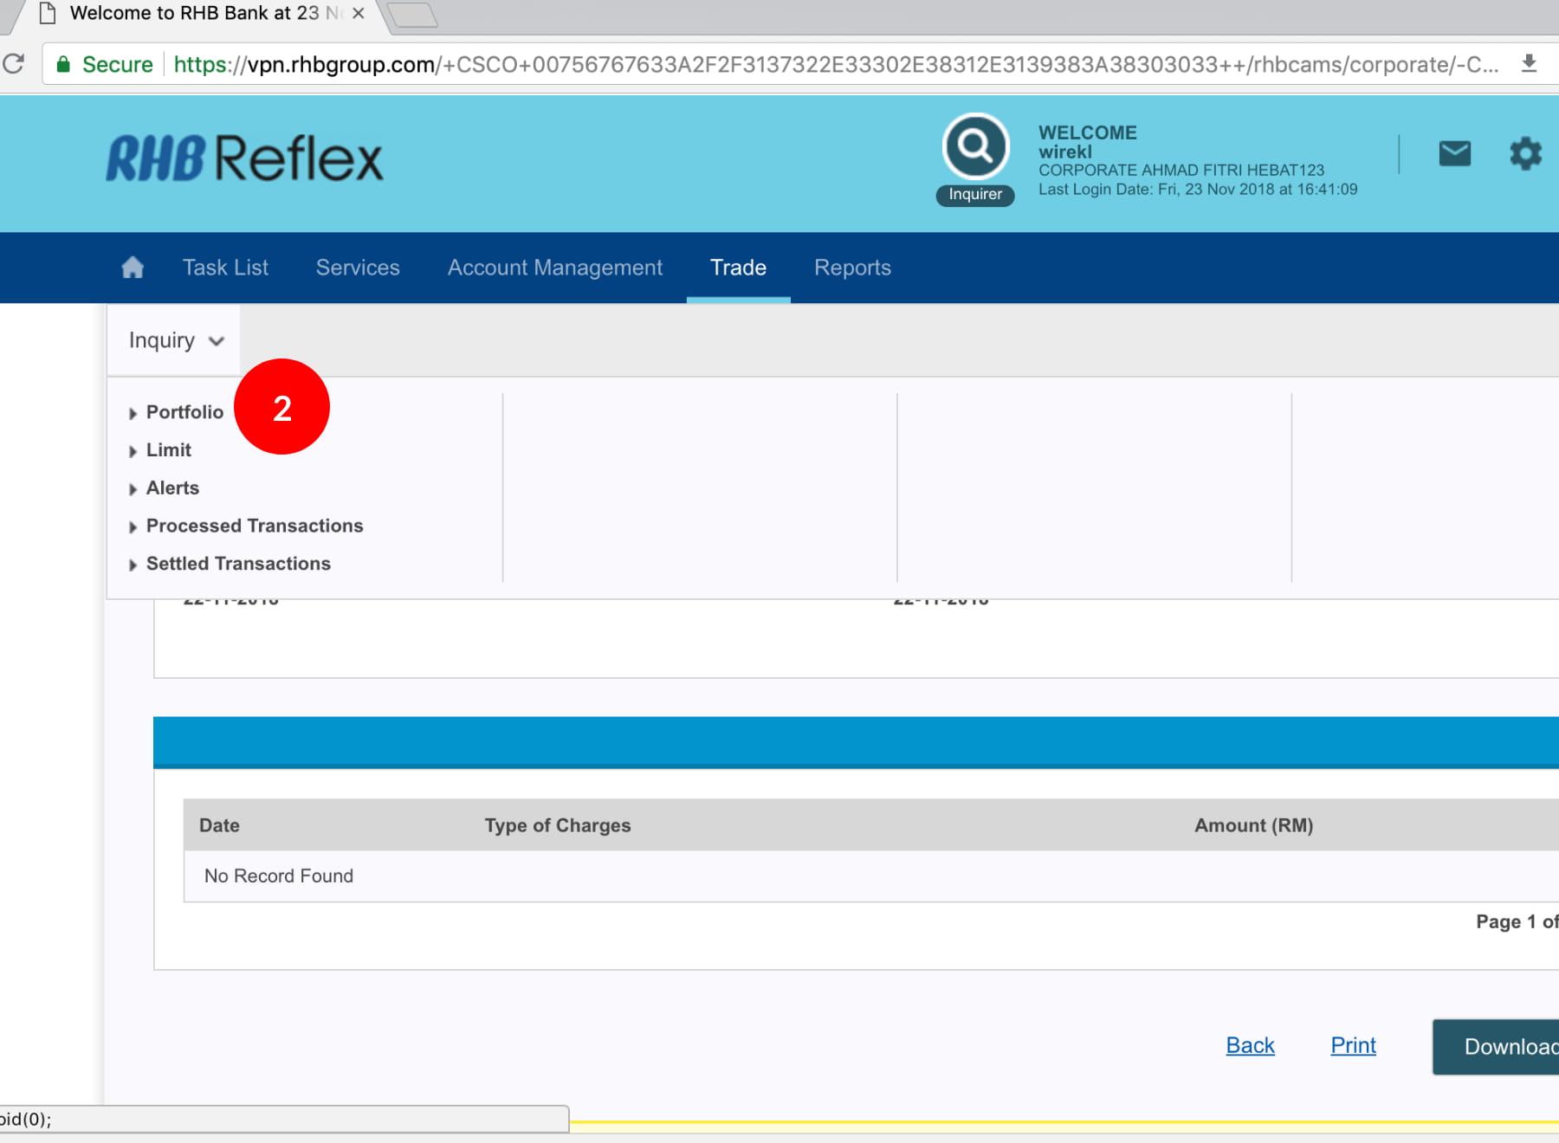The width and height of the screenshot is (1559, 1143).
Task: Reload the page with the refresh icon
Action: tap(14, 64)
